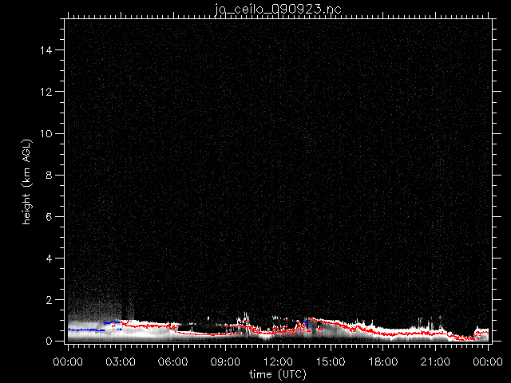Select the 18:00 time tick label
511x383 pixels.
[383, 361]
